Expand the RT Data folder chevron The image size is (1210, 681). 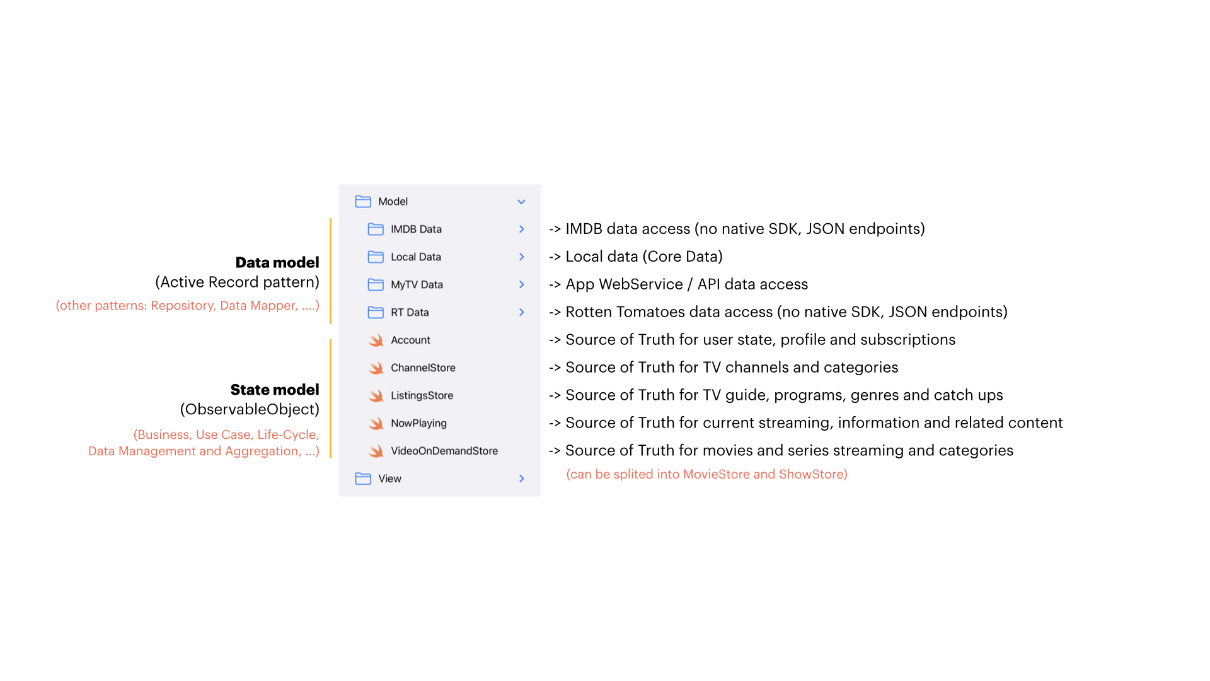(x=522, y=312)
